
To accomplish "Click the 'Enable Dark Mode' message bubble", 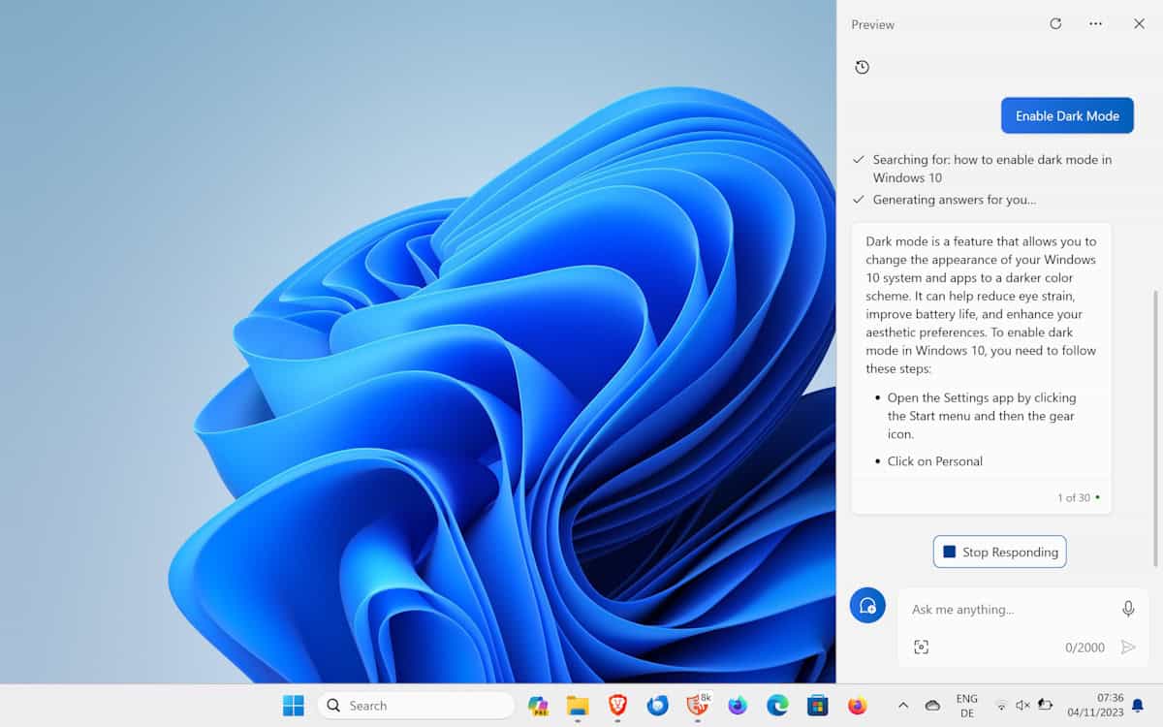I will coord(1067,115).
